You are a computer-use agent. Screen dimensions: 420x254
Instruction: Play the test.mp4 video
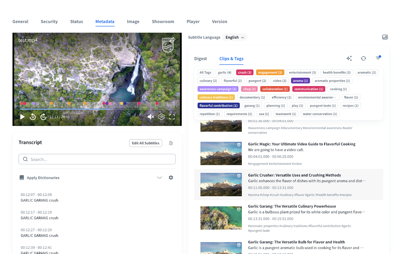22,117
